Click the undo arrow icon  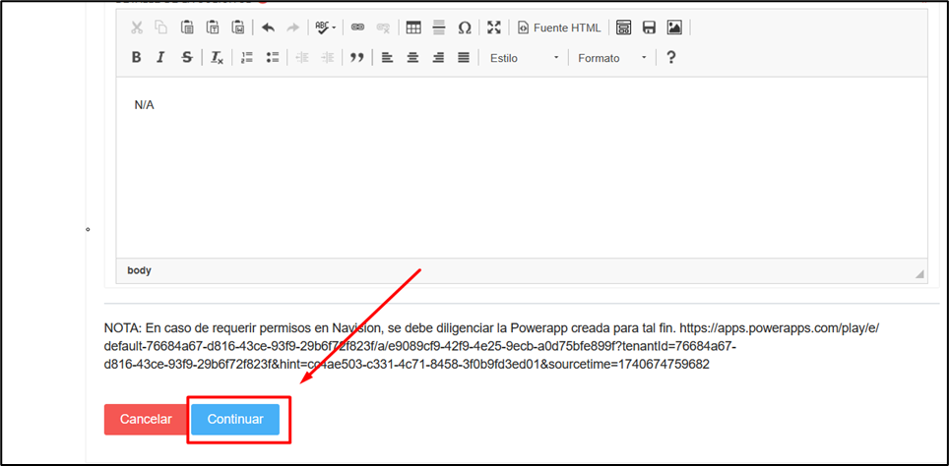click(x=268, y=28)
